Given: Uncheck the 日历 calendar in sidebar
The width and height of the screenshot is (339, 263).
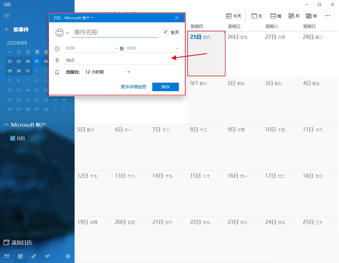Looking at the screenshot, I should click(13, 138).
